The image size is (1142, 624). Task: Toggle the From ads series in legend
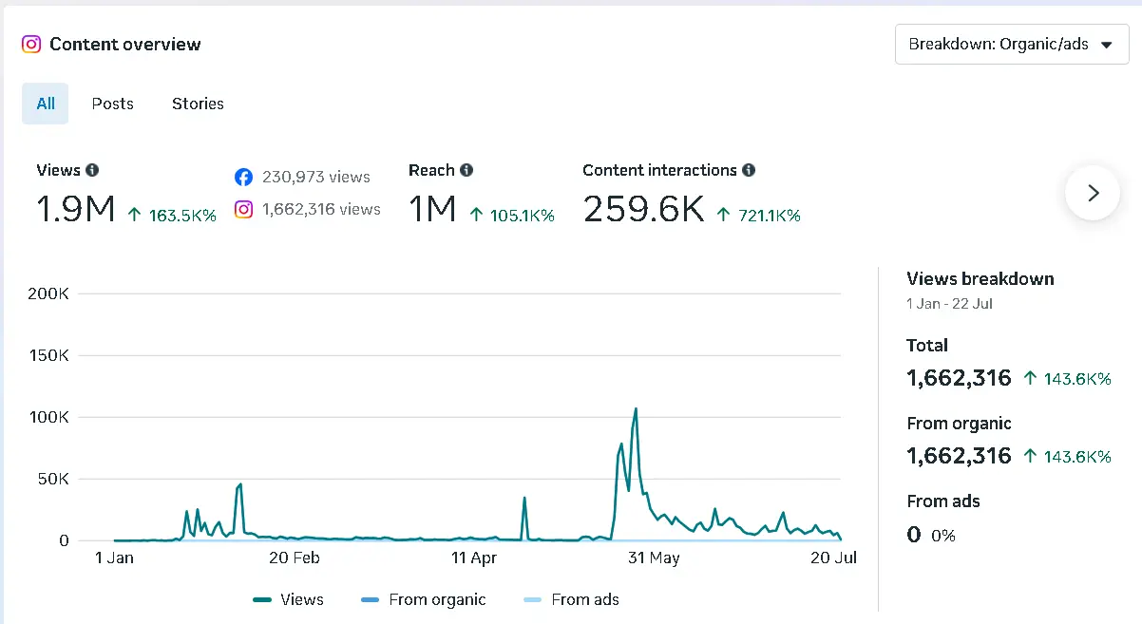point(572,600)
